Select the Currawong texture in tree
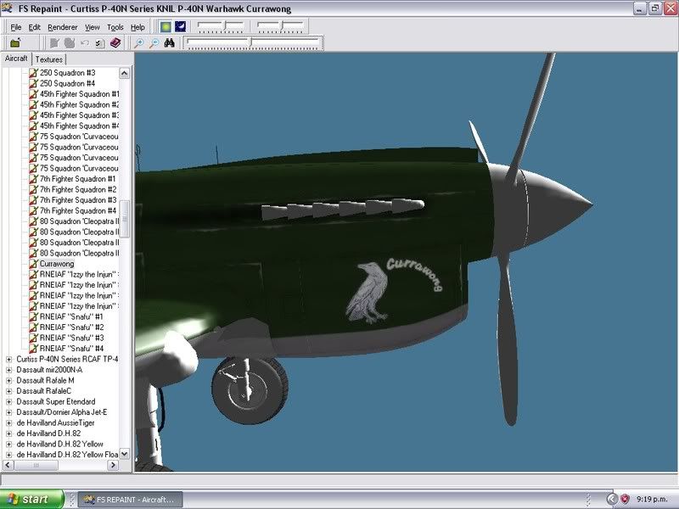 pyautogui.click(x=57, y=264)
